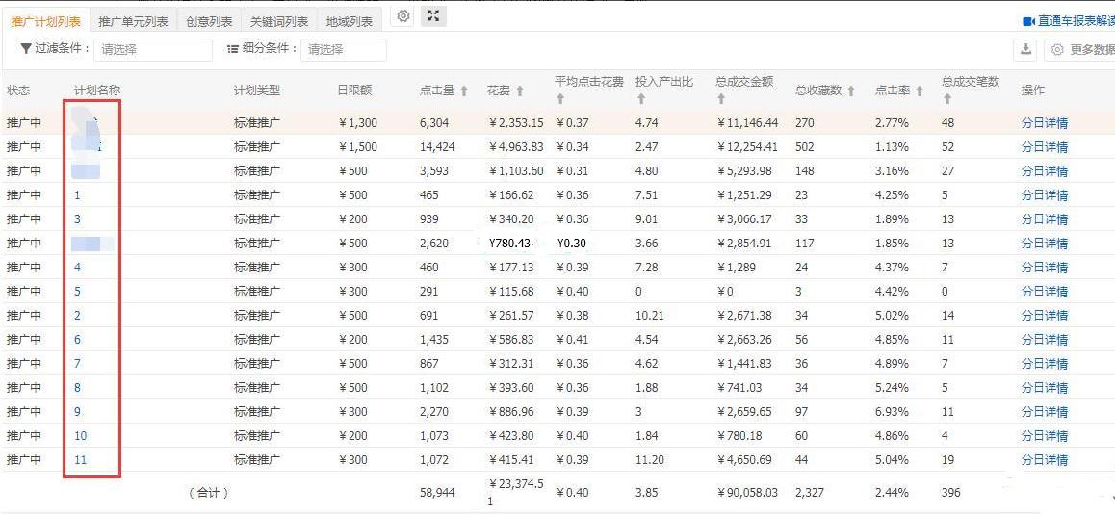Select the total spend ¥23,374.51 cell
The image size is (1115, 514).
pos(516,492)
